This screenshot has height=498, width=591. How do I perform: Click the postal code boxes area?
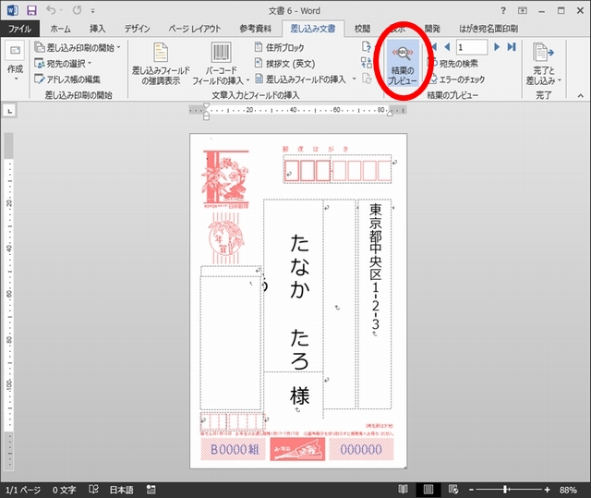click(x=337, y=170)
